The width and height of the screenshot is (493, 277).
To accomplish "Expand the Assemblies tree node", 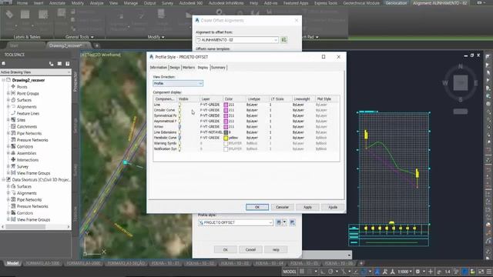I will 8,153.
